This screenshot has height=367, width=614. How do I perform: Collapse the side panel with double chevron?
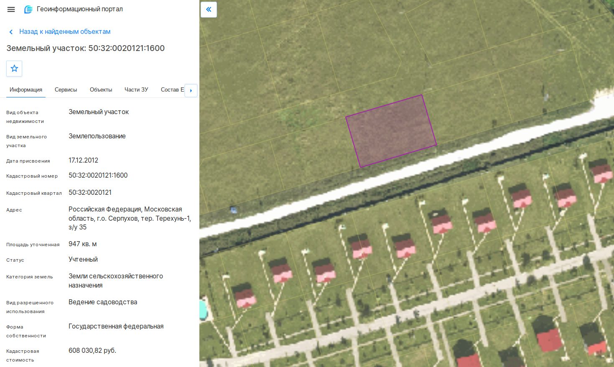point(209,9)
